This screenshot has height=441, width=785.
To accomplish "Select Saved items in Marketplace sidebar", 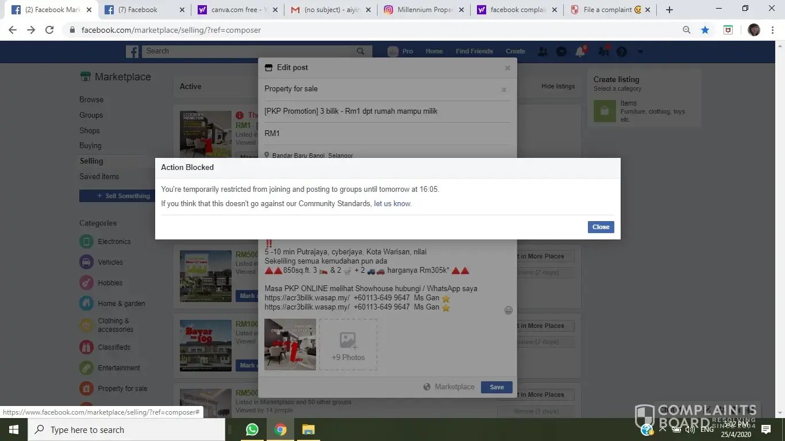I will pyautogui.click(x=99, y=177).
